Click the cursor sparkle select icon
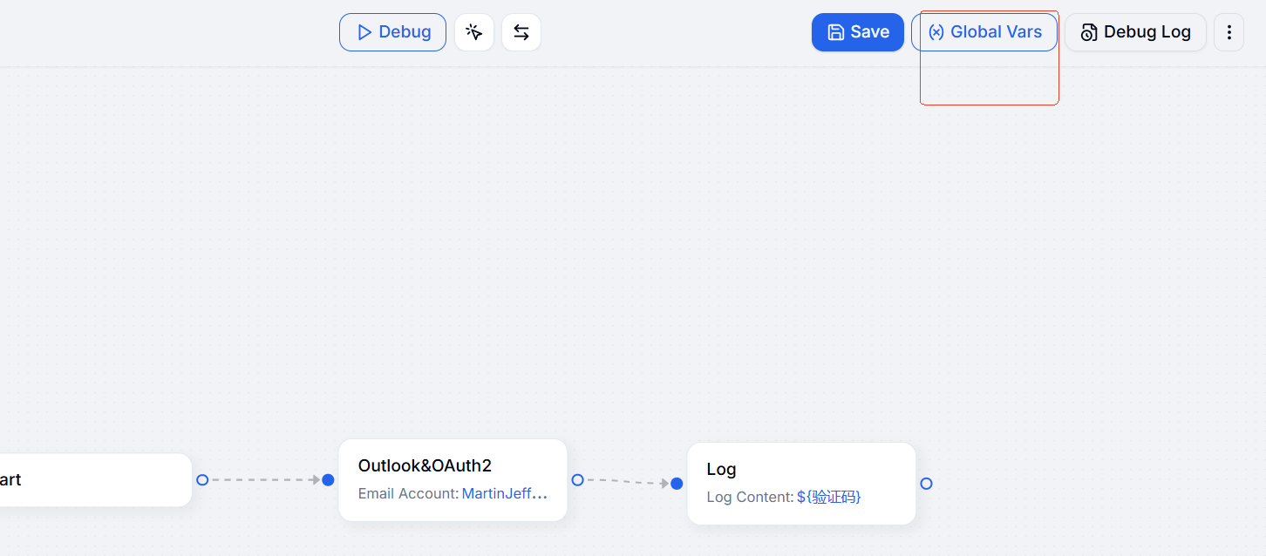Viewport: 1266px width, 556px height. click(x=473, y=32)
